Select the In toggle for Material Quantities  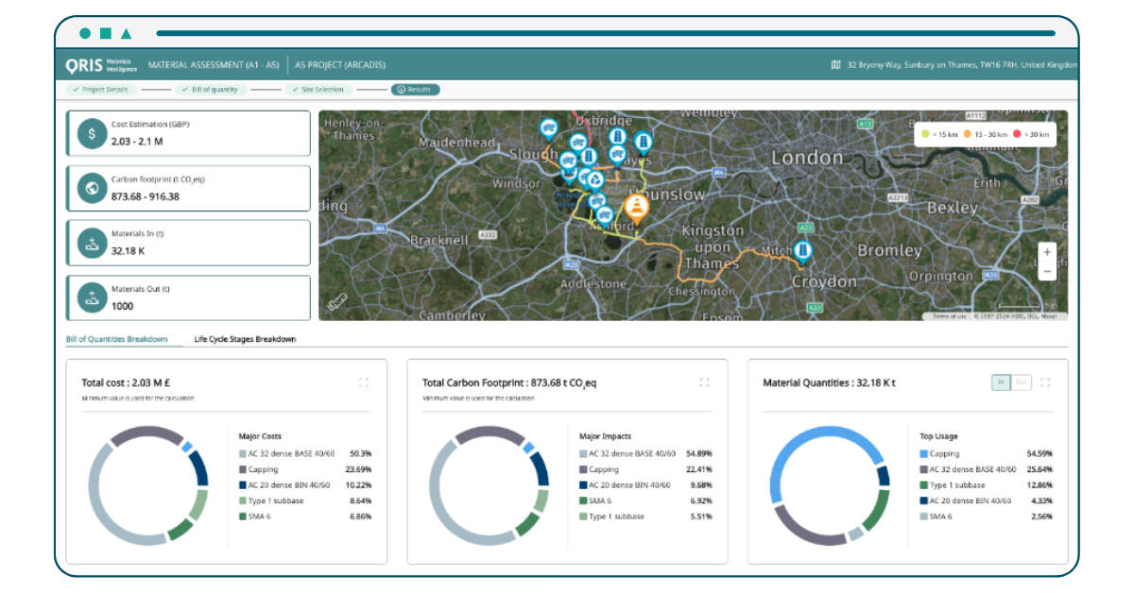pos(1001,382)
